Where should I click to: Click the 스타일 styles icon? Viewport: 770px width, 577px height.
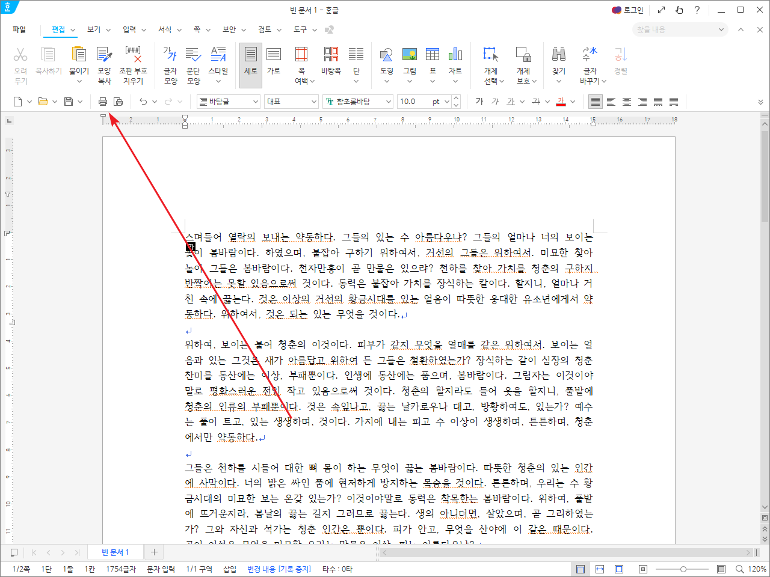(x=218, y=55)
